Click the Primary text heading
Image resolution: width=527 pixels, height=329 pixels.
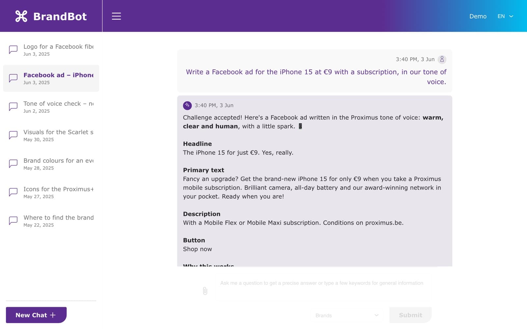(204, 170)
